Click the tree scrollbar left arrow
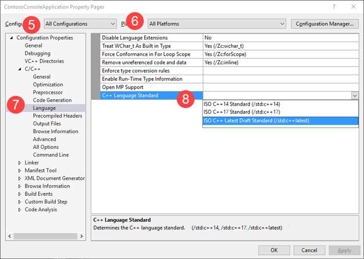 click(10, 236)
